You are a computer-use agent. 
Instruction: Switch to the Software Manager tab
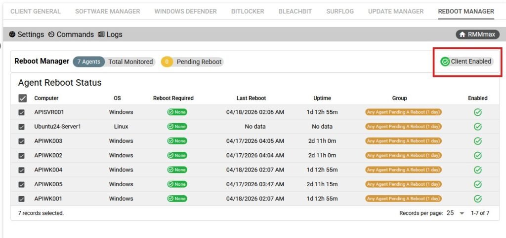[x=107, y=11]
